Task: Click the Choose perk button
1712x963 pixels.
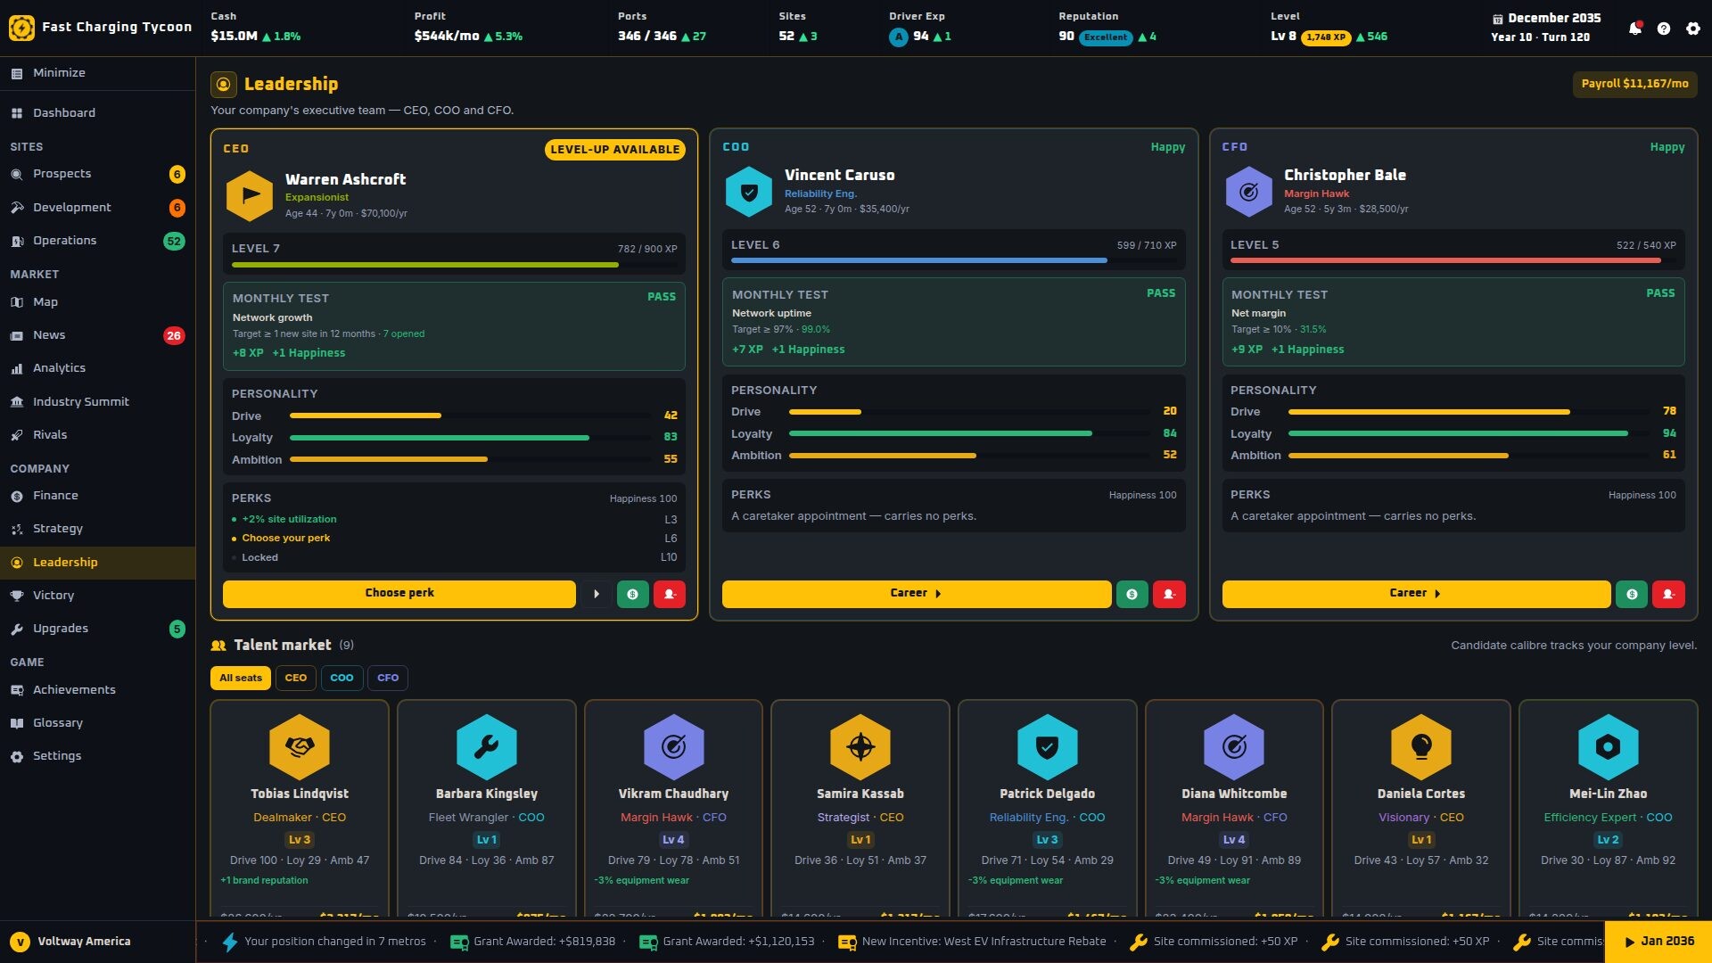Action: click(x=399, y=594)
